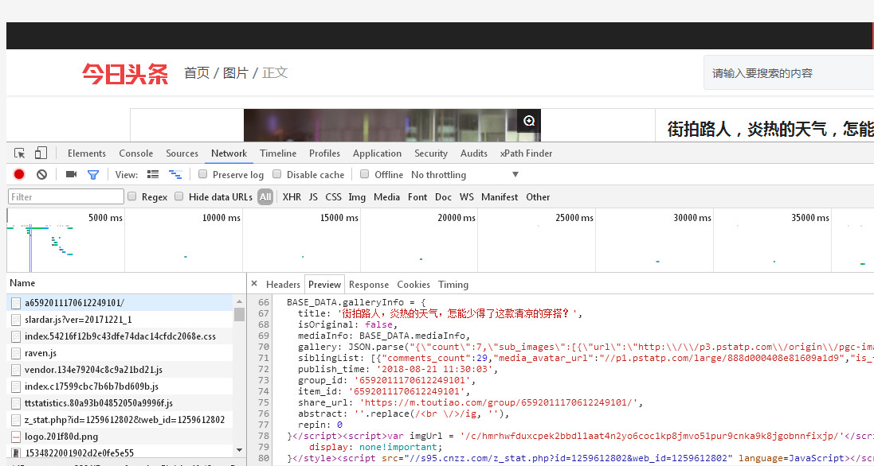Image resolution: width=874 pixels, height=466 pixels.
Task: Filter requests by XHR
Action: 292,197
